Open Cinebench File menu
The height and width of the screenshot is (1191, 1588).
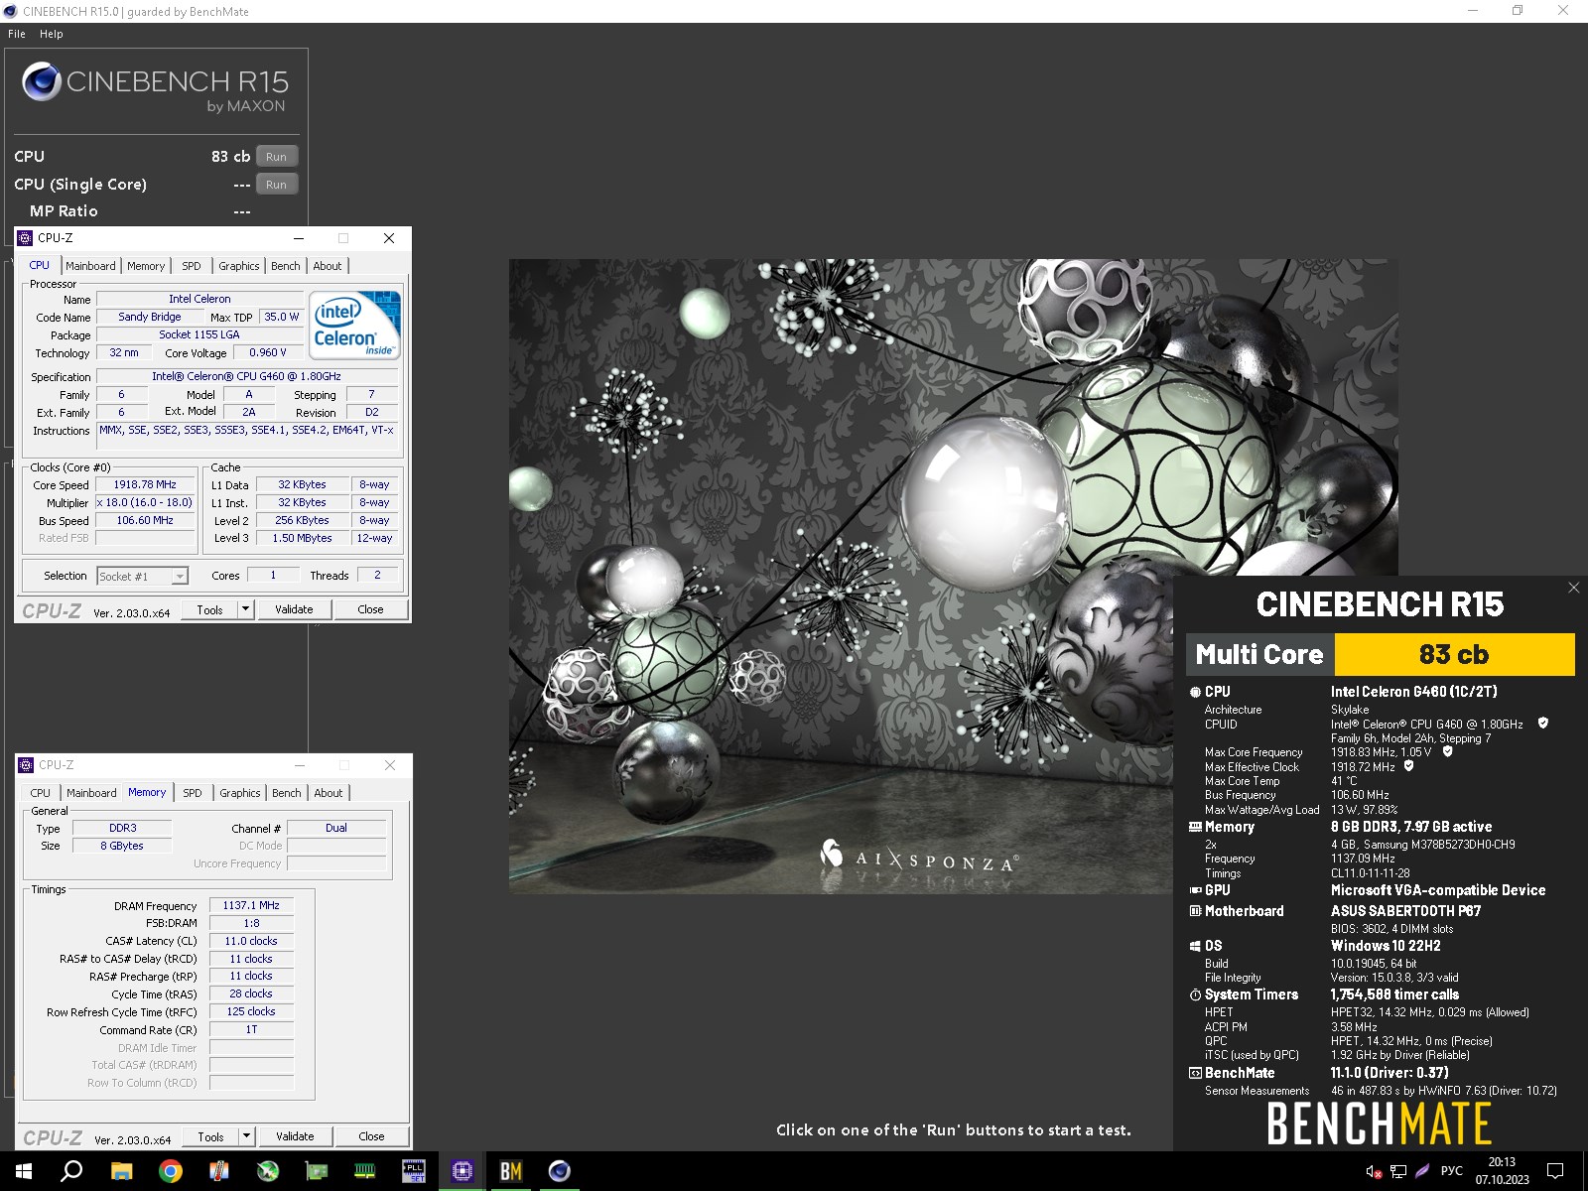(x=16, y=34)
